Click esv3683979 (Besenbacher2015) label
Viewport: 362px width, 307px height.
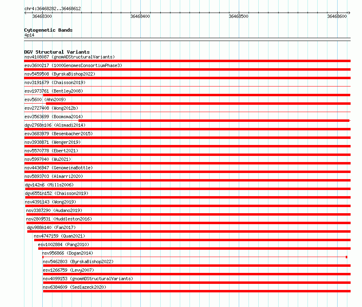point(59,134)
